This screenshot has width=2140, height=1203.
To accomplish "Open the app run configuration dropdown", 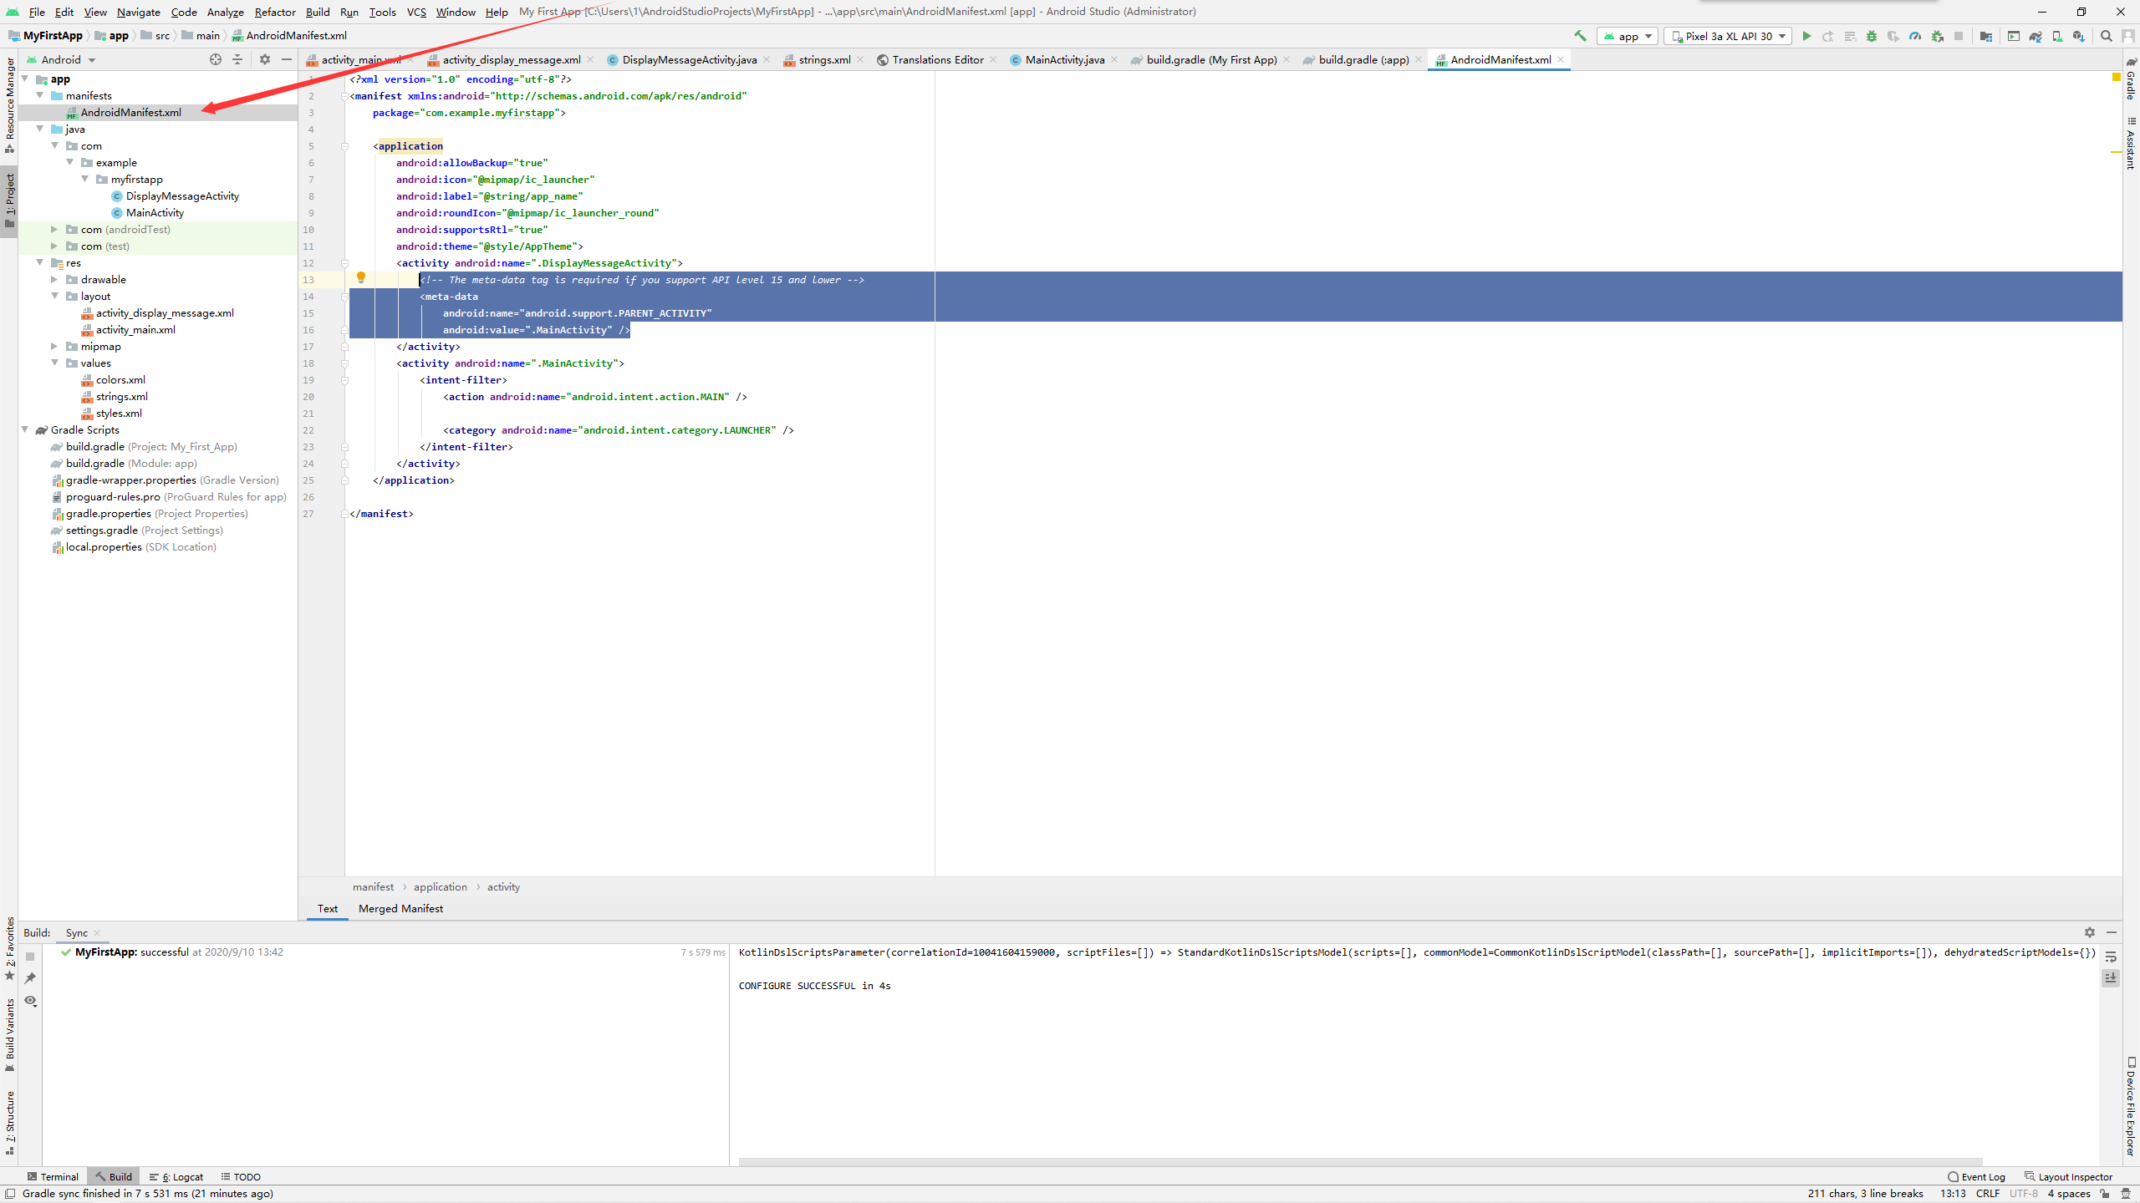I will [x=1628, y=36].
